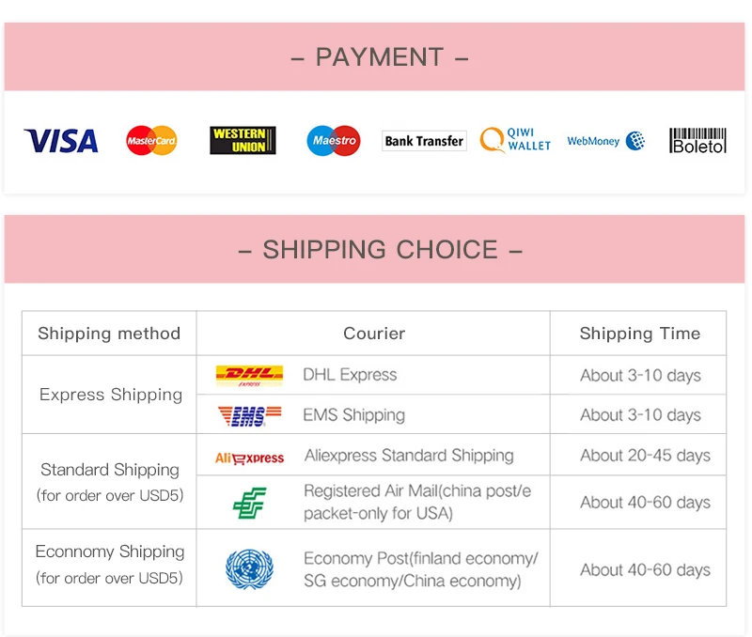752x637 pixels.
Task: Click the Courier column header
Action: click(x=373, y=334)
